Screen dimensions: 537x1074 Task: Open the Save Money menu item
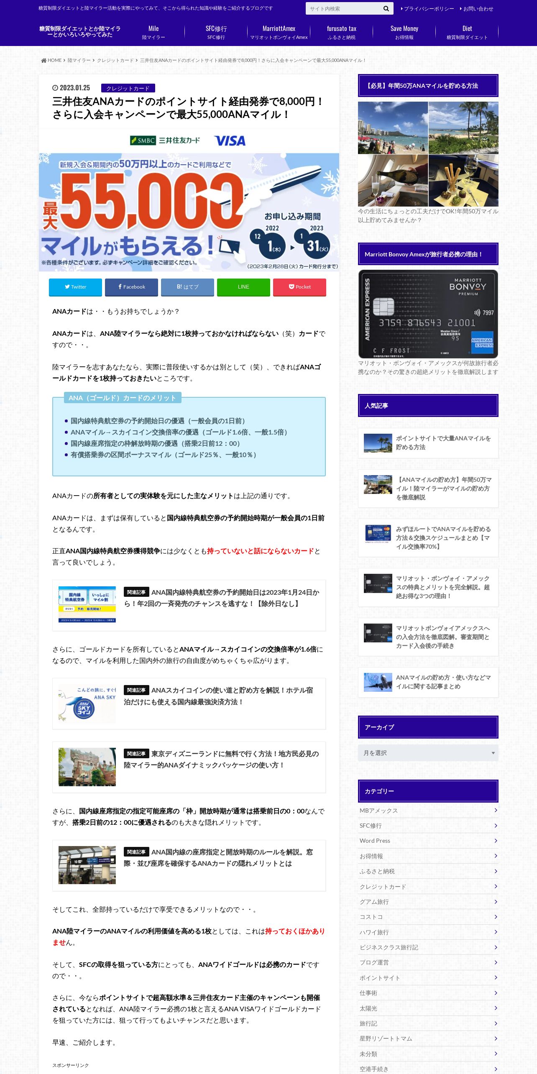pos(404,32)
